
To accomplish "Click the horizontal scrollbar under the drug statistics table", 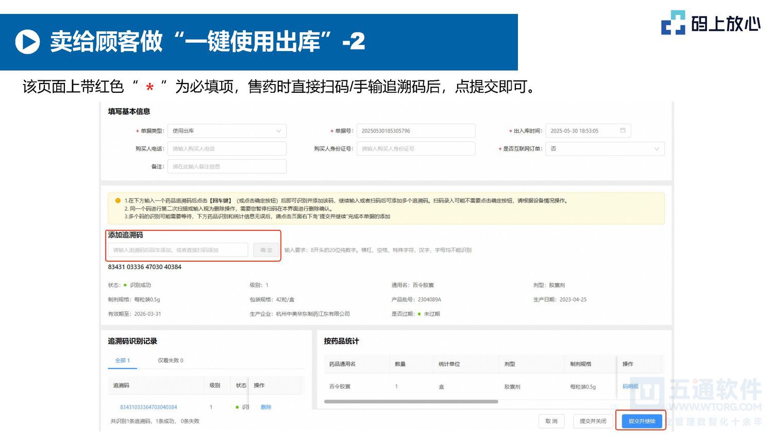I will (x=412, y=400).
